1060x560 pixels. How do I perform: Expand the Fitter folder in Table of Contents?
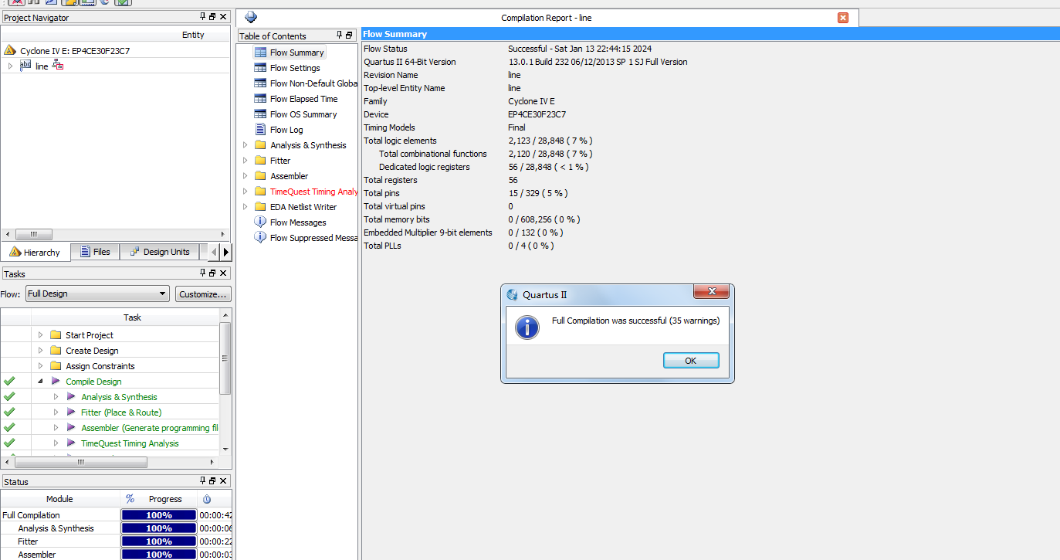click(x=246, y=161)
